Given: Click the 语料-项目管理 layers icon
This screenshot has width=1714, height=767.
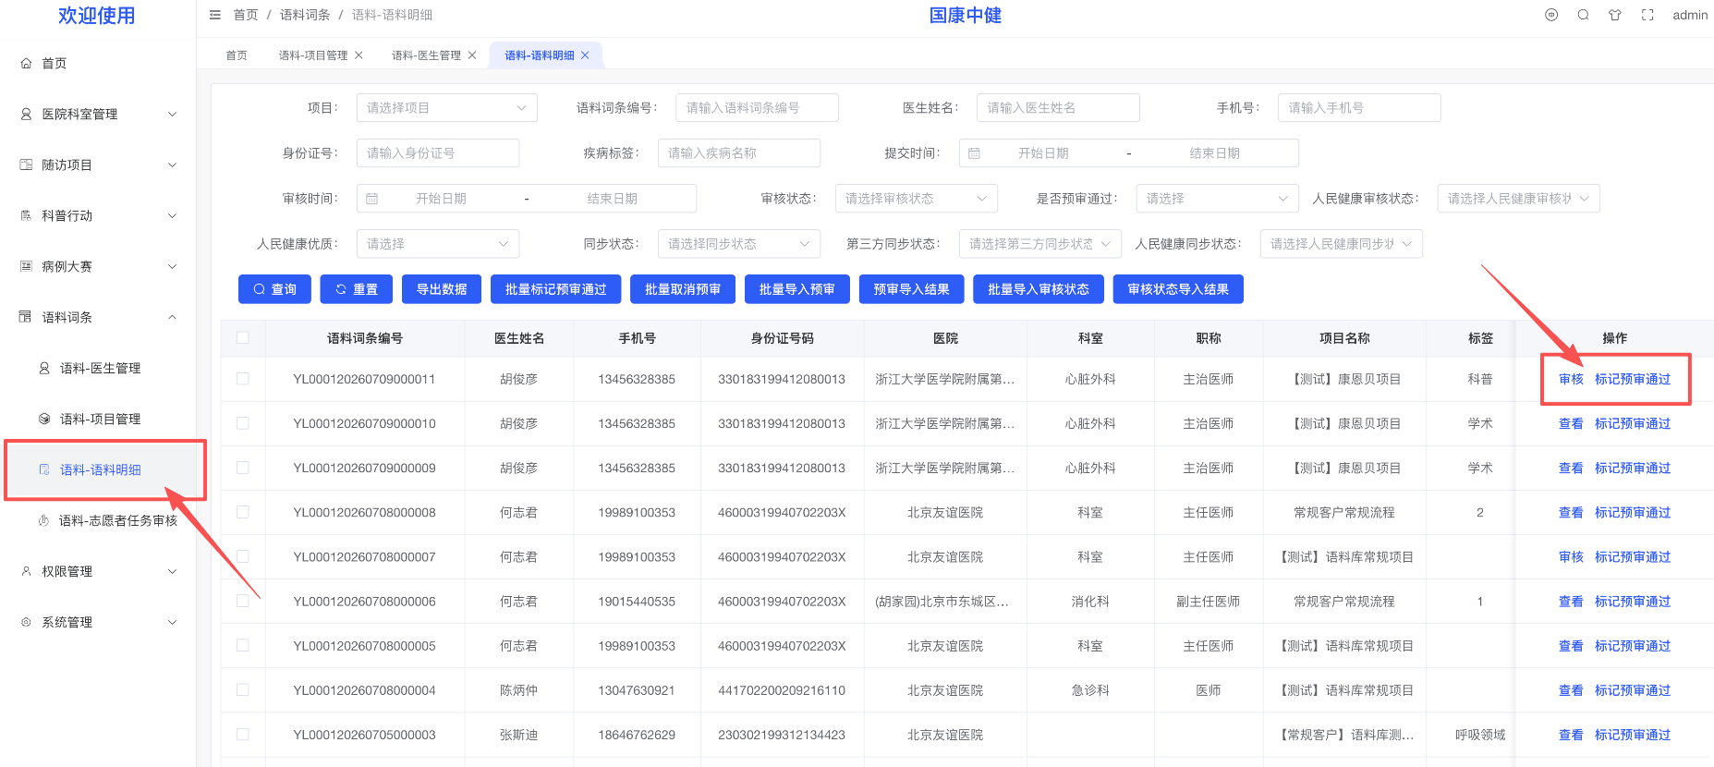Looking at the screenshot, I should 44,419.
